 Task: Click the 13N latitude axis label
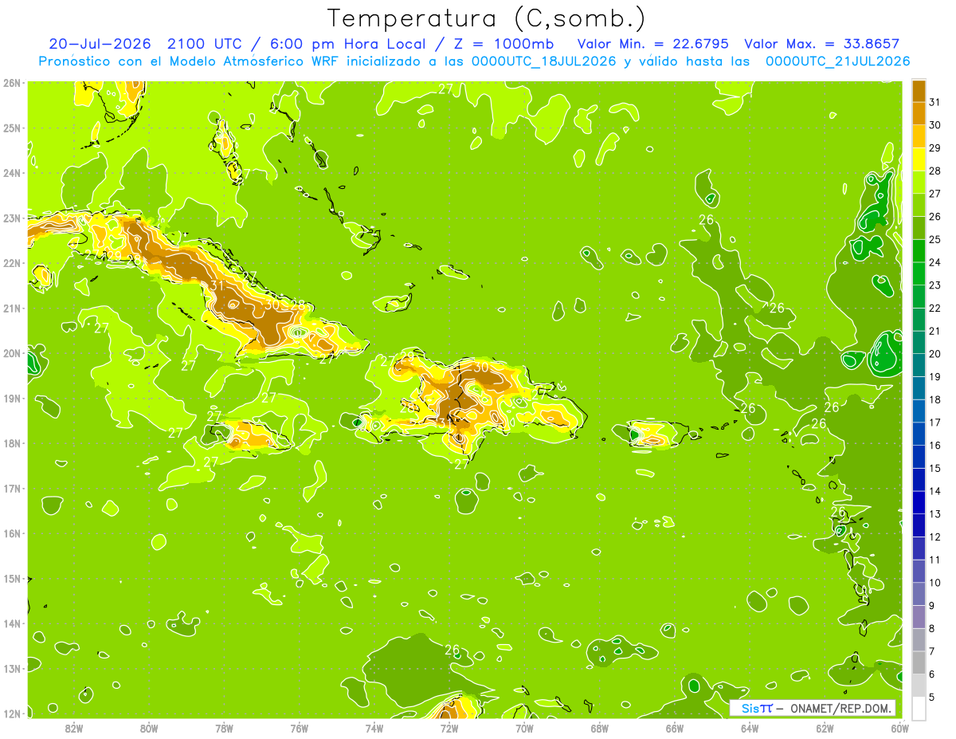pos(12,669)
